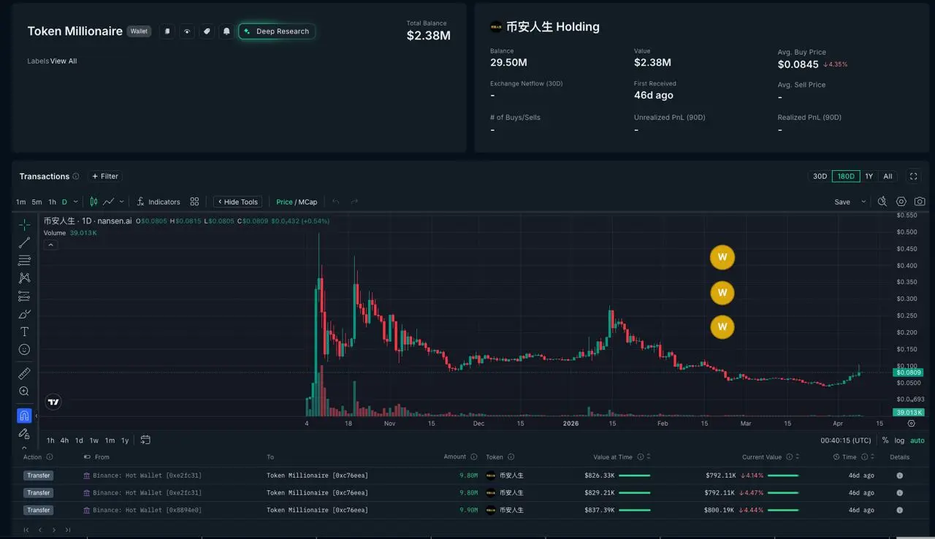Image resolution: width=935 pixels, height=539 pixels.
Task: Switch chart scale to MCap
Action: (307, 202)
